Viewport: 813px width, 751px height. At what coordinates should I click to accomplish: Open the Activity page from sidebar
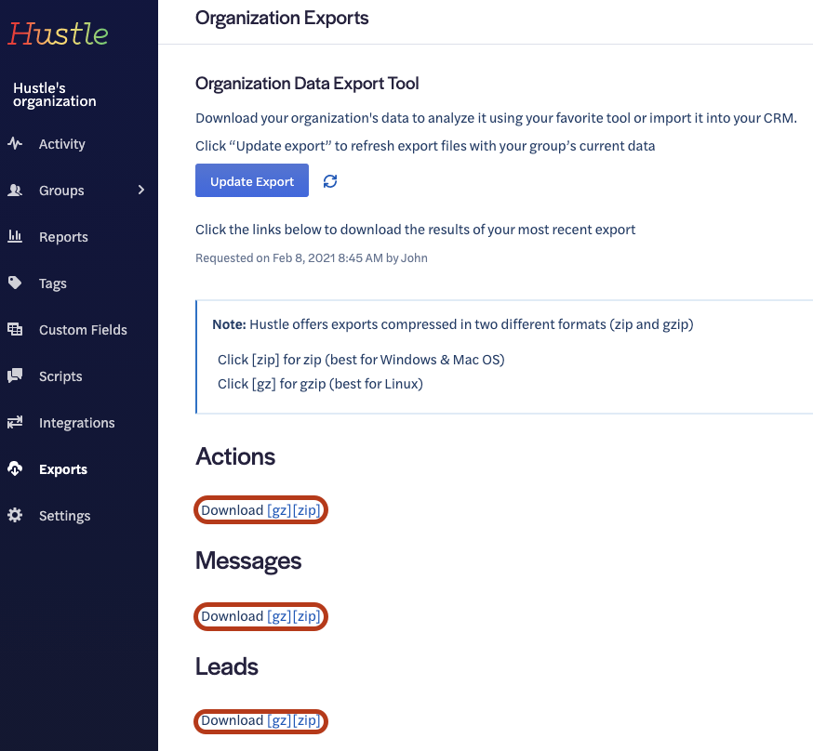tap(61, 144)
